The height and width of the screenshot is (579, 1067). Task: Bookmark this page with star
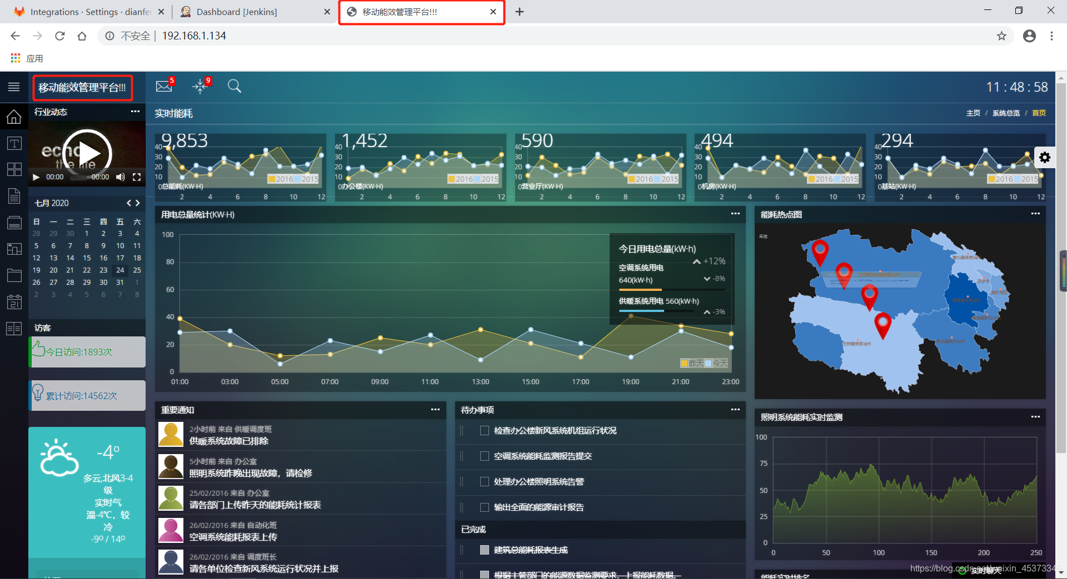[x=1001, y=36]
